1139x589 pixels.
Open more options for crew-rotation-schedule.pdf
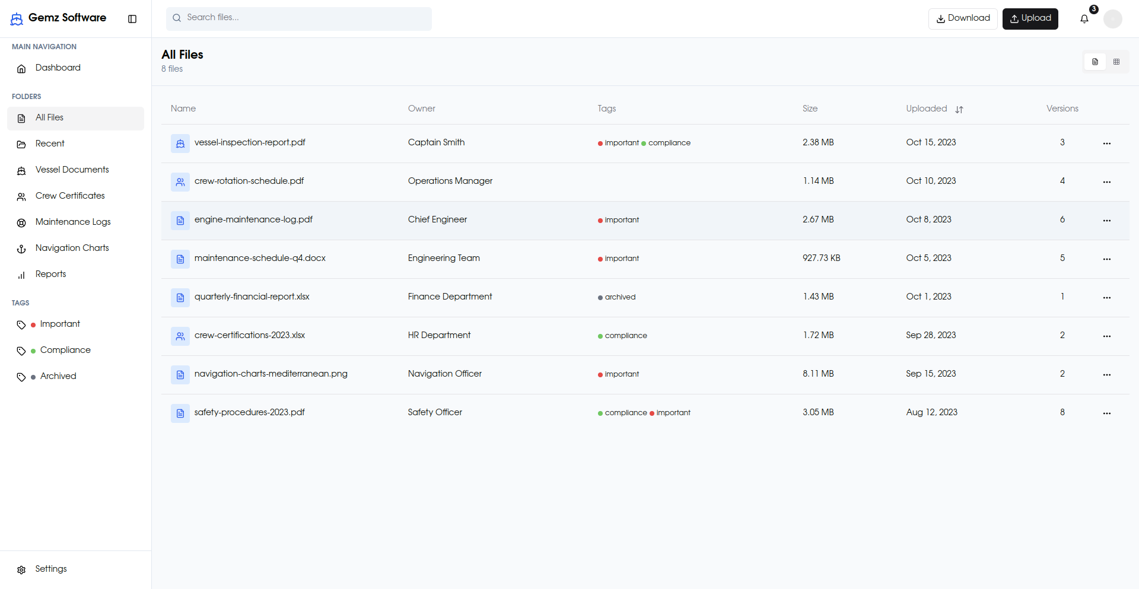tap(1107, 182)
